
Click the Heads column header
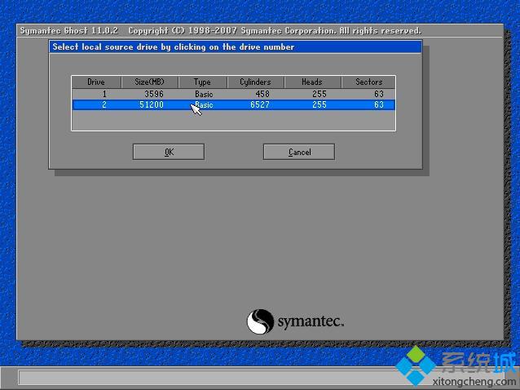tap(312, 82)
